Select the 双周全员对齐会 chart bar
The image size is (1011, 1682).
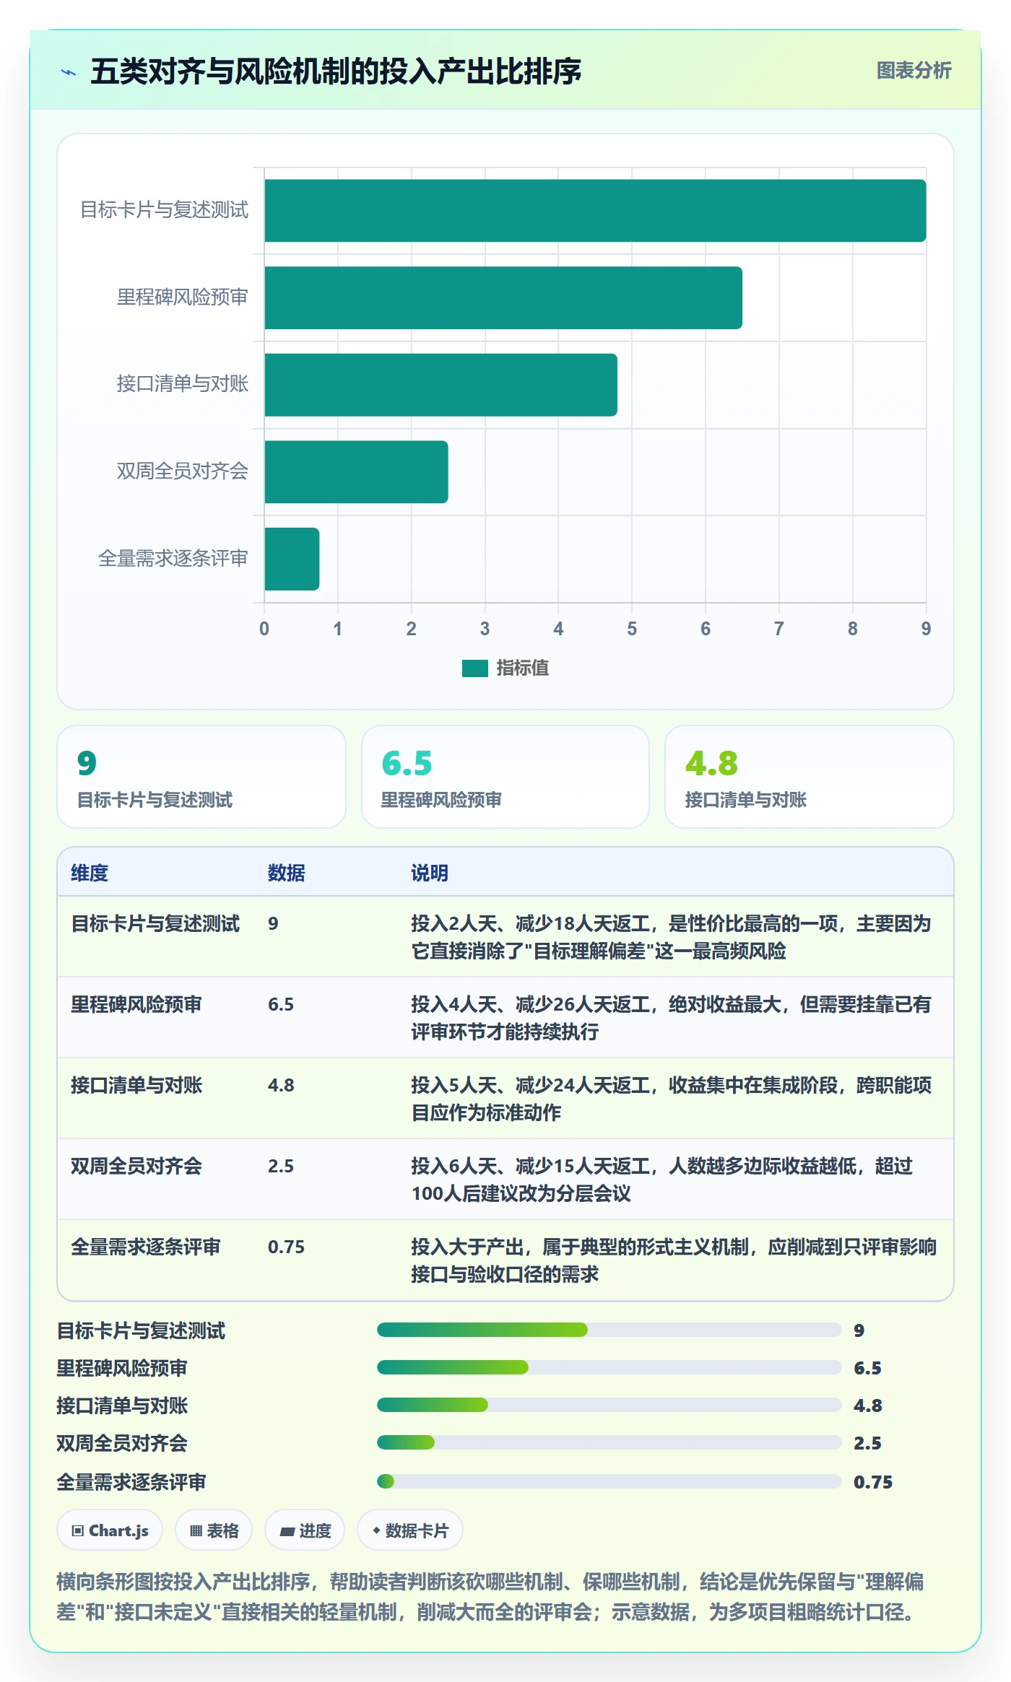tap(356, 472)
